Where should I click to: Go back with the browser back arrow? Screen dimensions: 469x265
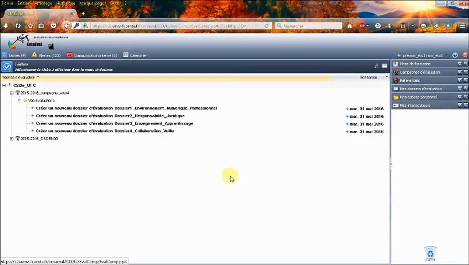tap(66, 26)
